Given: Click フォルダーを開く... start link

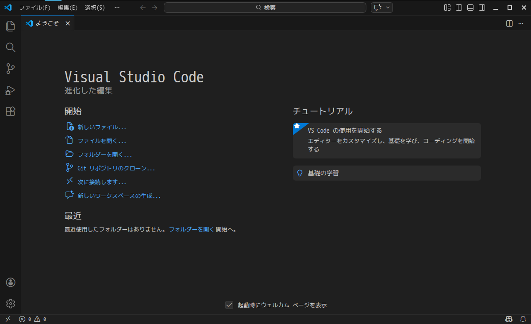Looking at the screenshot, I should pyautogui.click(x=105, y=154).
